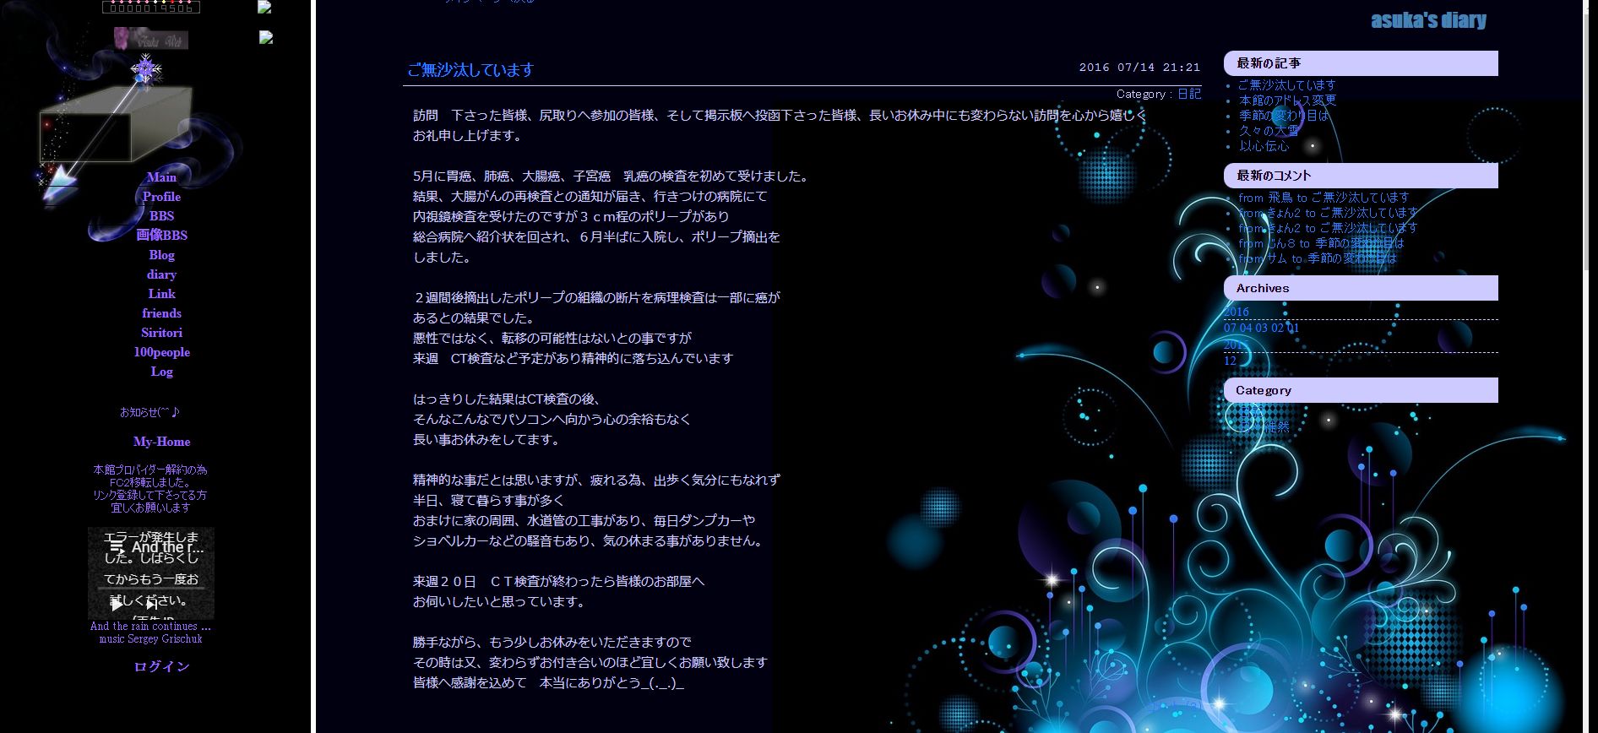Click the upper broken image icon
Viewport: 1598px width, 733px height.
(x=265, y=7)
